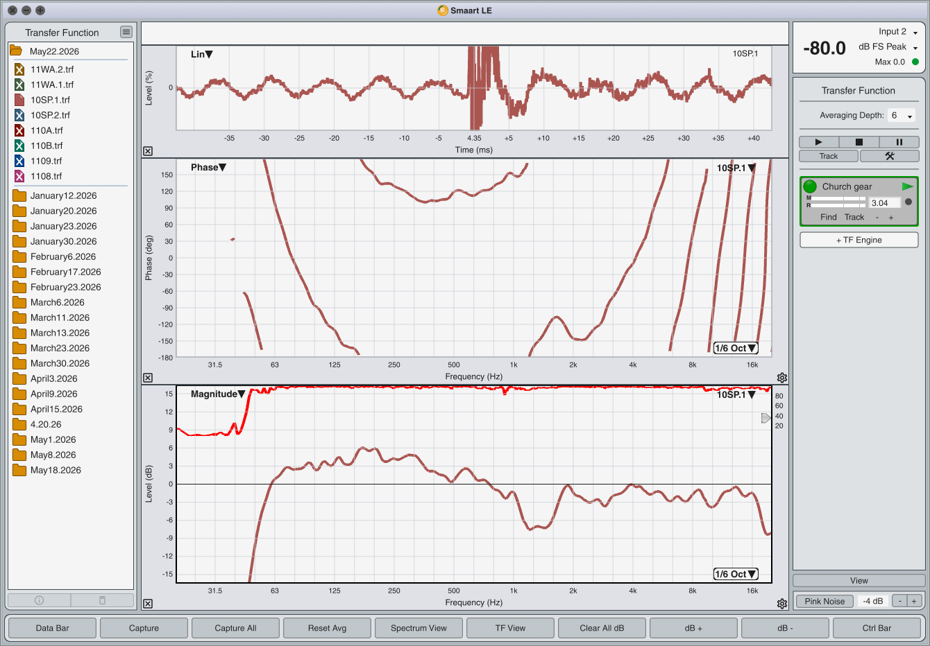
Task: Click the trash icon below the file list
Action: (102, 600)
